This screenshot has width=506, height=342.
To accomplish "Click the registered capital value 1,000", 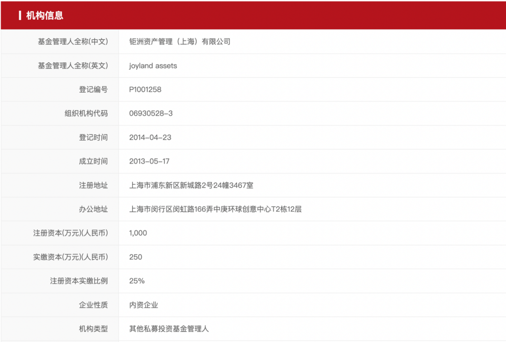I will [x=138, y=233].
